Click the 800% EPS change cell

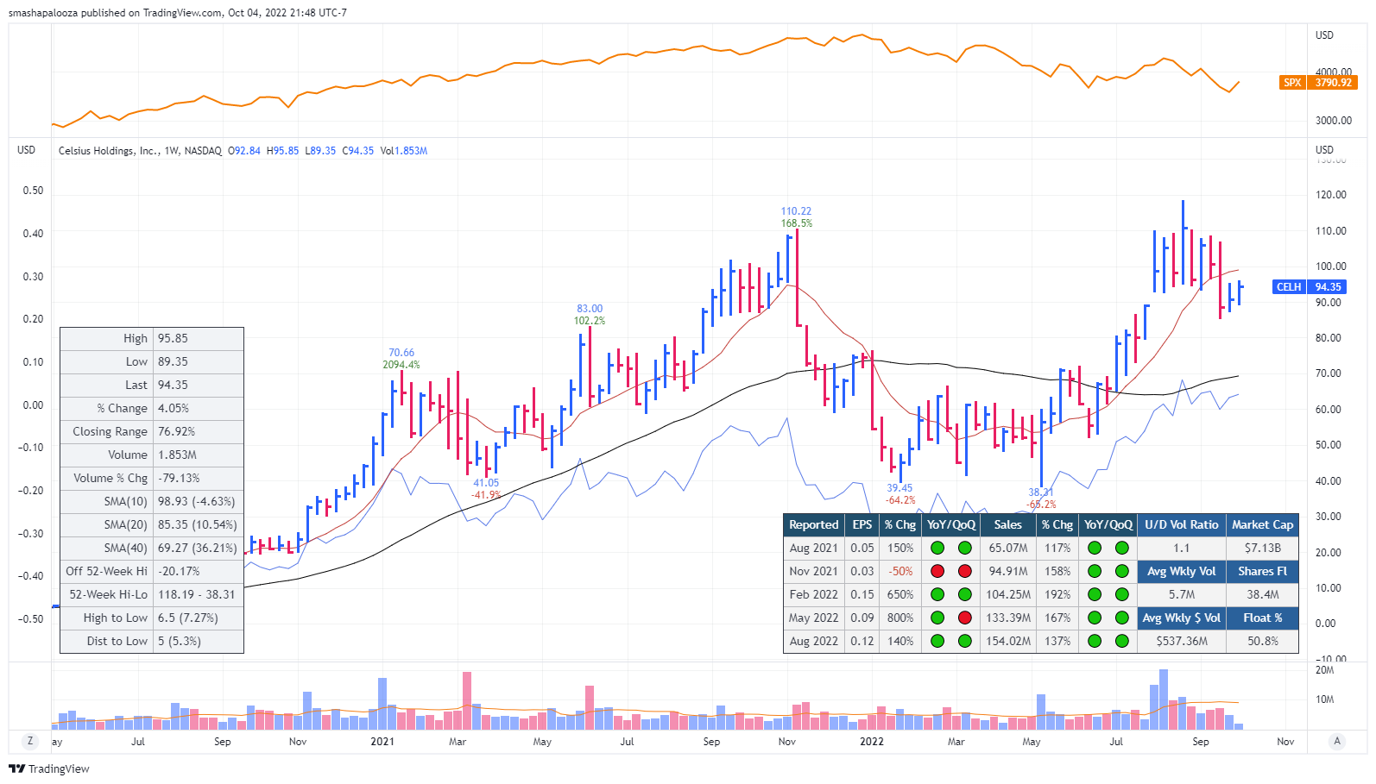(900, 618)
